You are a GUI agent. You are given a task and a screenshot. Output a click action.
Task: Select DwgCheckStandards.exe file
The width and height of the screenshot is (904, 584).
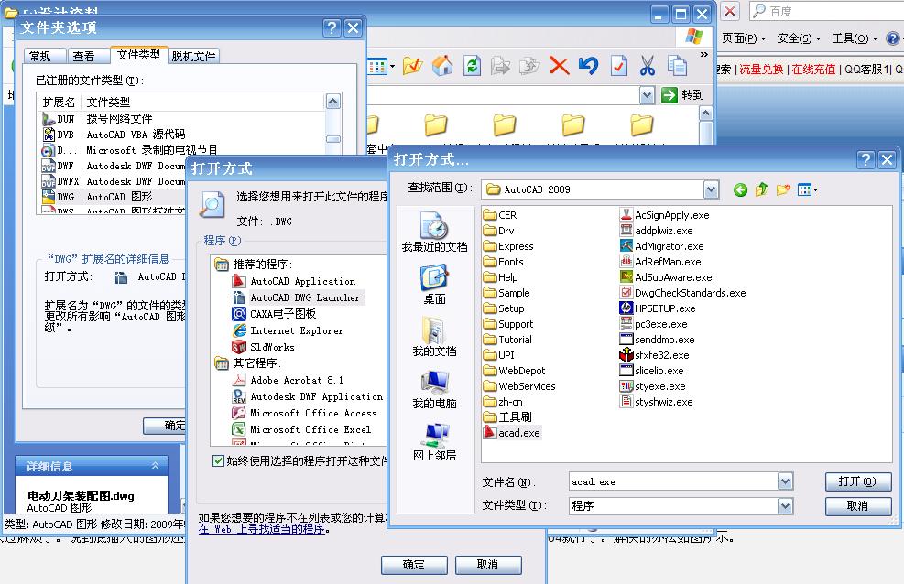[682, 293]
